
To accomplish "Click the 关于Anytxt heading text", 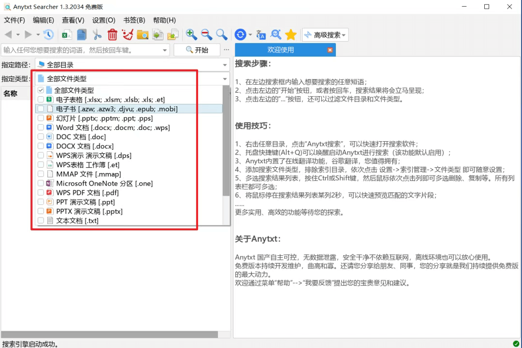I will [x=258, y=239].
